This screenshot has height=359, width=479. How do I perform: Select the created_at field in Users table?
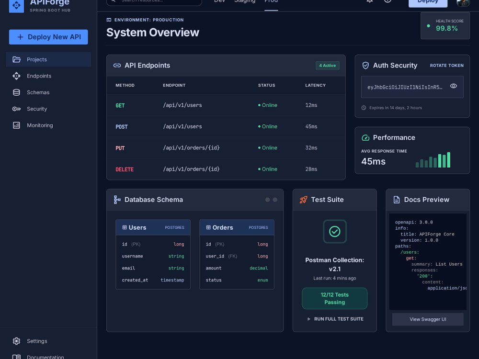tap(153, 280)
